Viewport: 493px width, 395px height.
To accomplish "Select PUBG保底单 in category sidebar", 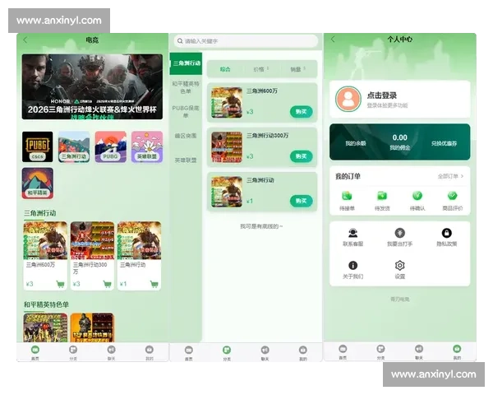I will [186, 112].
